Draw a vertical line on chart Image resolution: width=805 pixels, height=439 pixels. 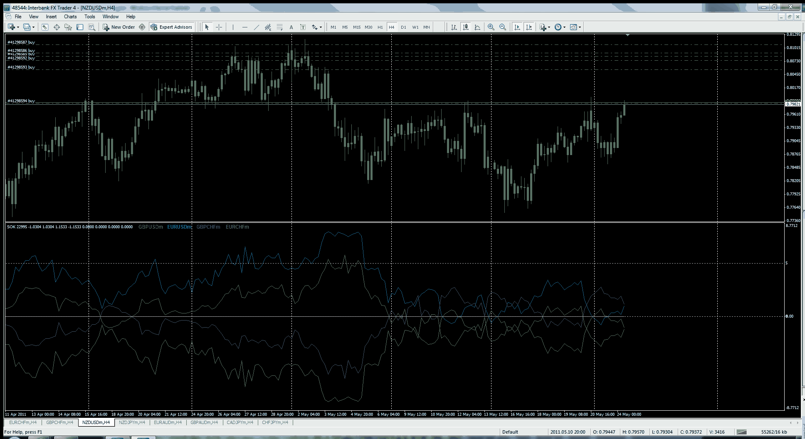point(233,27)
